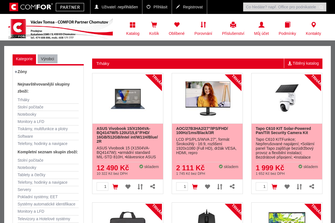Screen dimensions: 335x223
Task: Share the Tapo C610 KIT camera
Action: [x=312, y=186]
